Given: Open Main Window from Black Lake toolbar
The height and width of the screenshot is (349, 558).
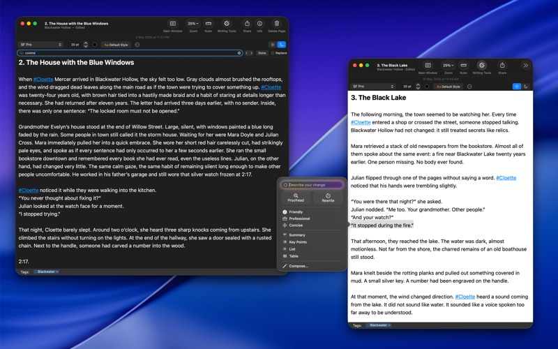Looking at the screenshot, I should pos(428,66).
